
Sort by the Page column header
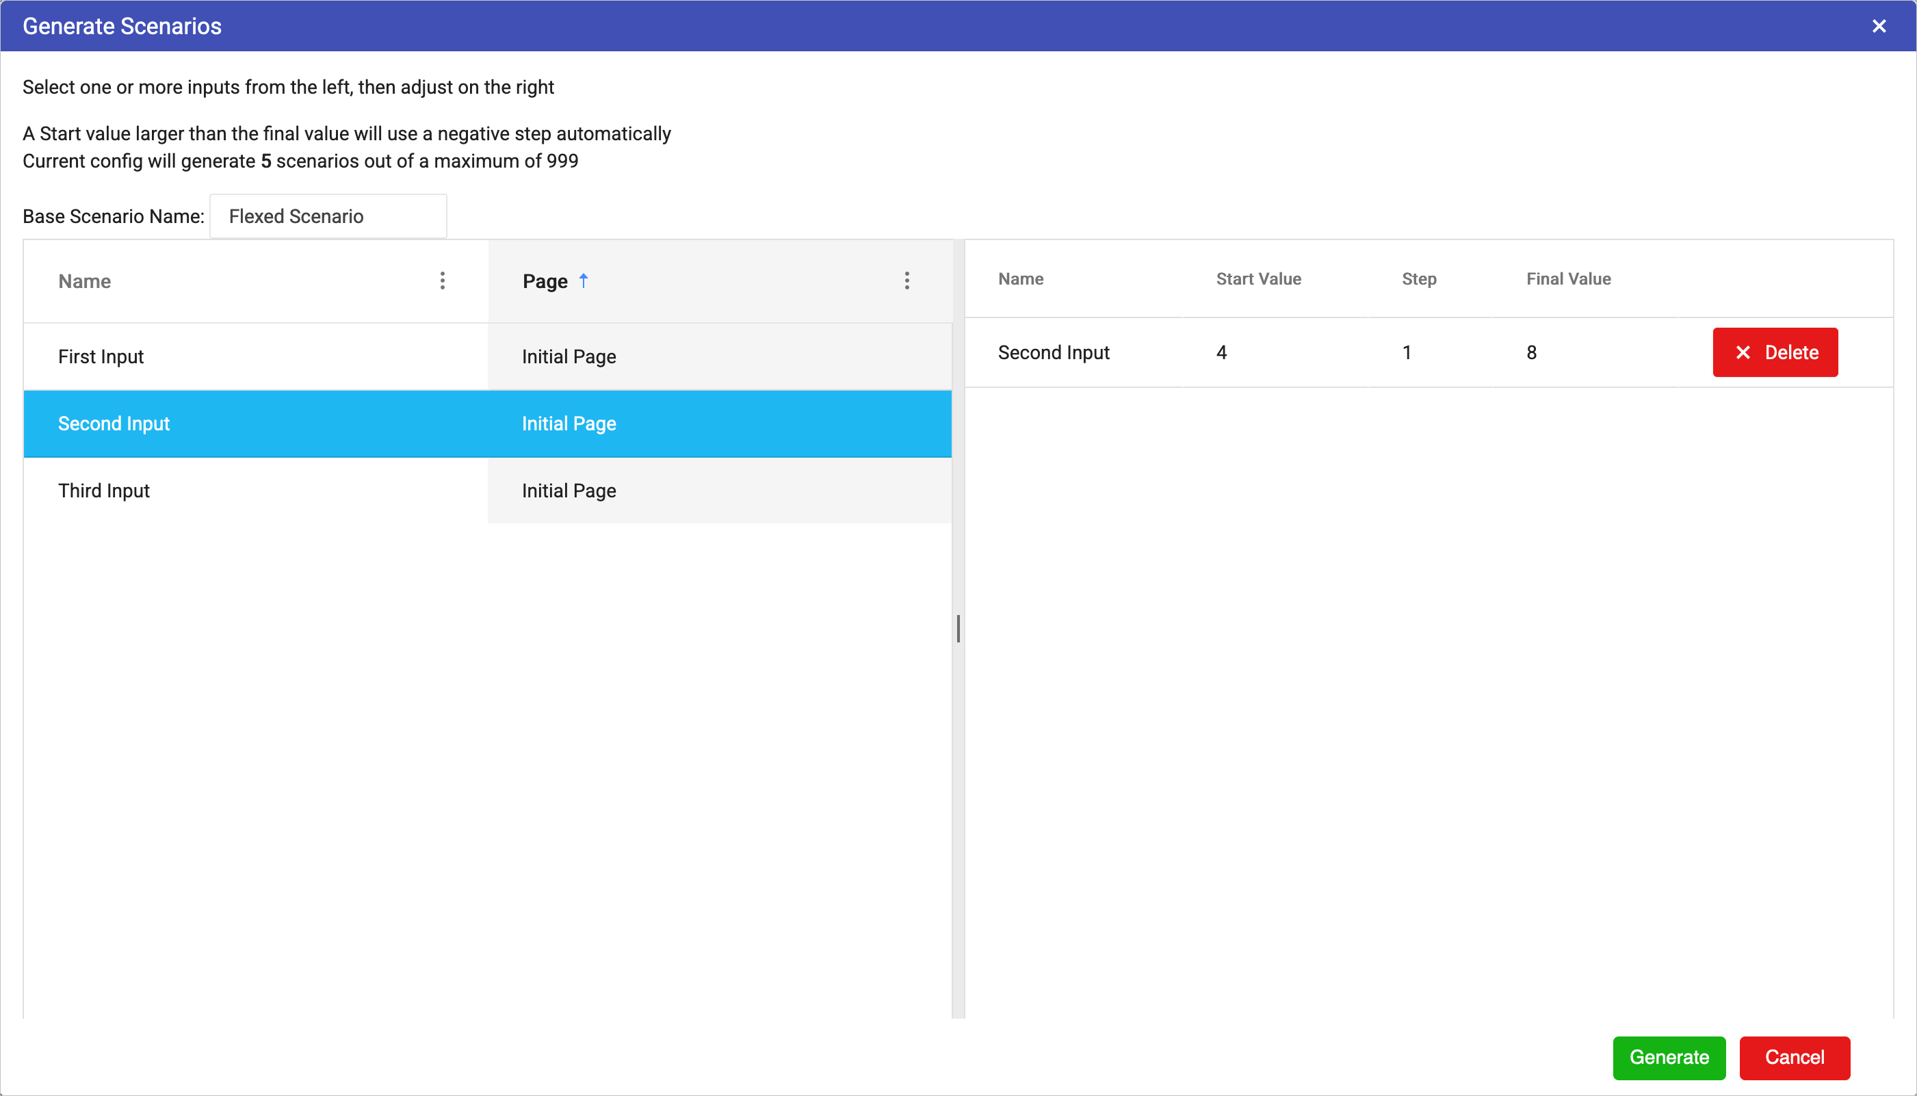pyautogui.click(x=545, y=280)
